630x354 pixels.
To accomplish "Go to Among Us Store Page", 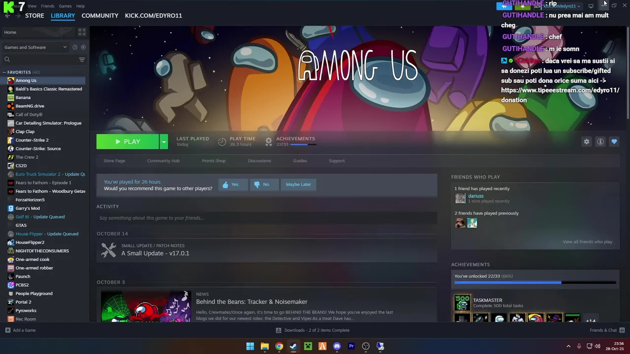I will pyautogui.click(x=114, y=161).
